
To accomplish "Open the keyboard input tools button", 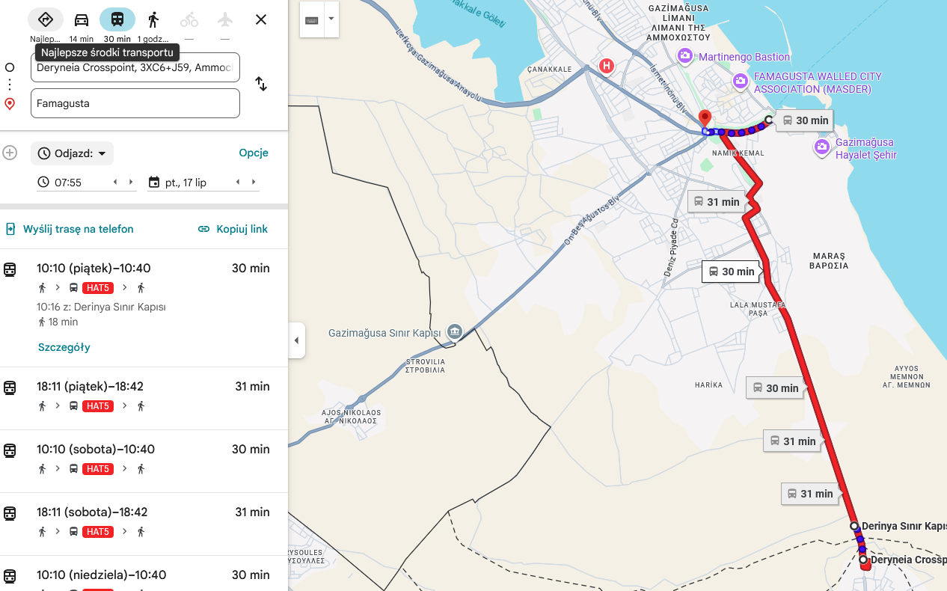I will tap(312, 19).
